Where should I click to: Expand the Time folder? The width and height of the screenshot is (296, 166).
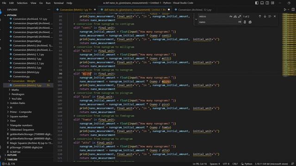coord(12,121)
